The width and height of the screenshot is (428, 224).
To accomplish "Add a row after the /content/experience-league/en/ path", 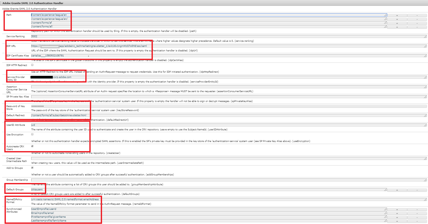I will [397, 19].
